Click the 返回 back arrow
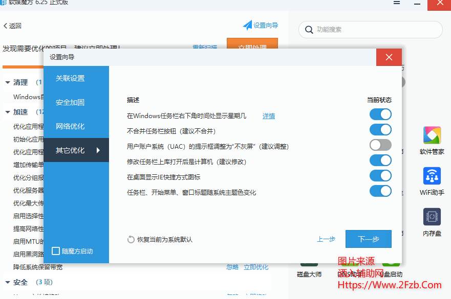 [6, 26]
